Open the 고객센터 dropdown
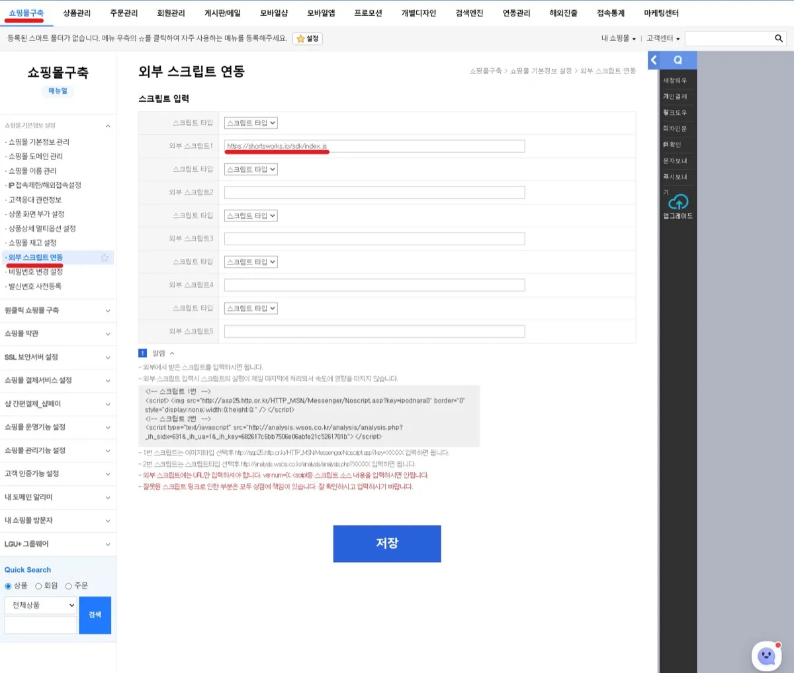Screen dimensions: 794x673 pos(663,38)
